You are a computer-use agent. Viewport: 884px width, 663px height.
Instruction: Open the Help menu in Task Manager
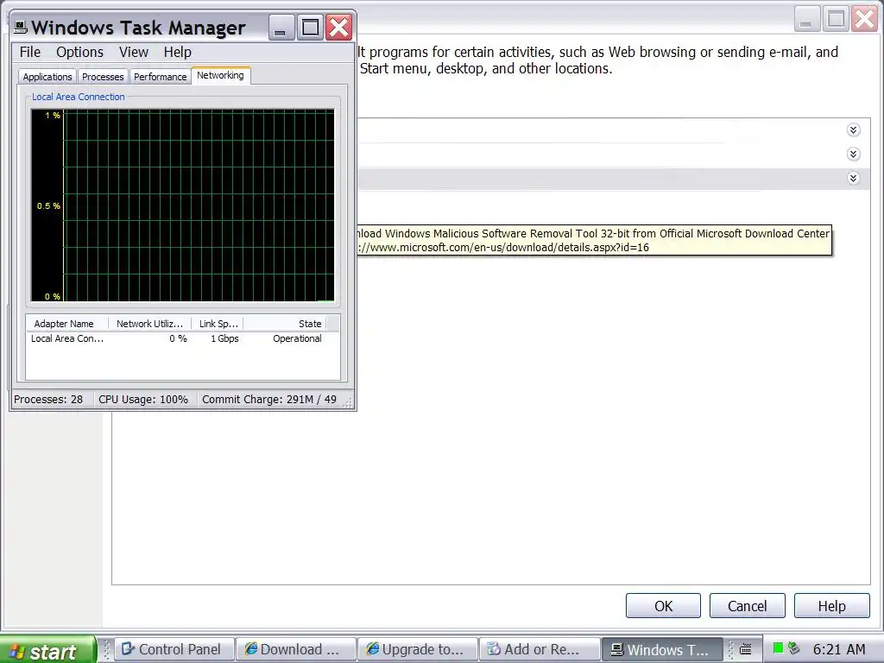[x=178, y=53]
